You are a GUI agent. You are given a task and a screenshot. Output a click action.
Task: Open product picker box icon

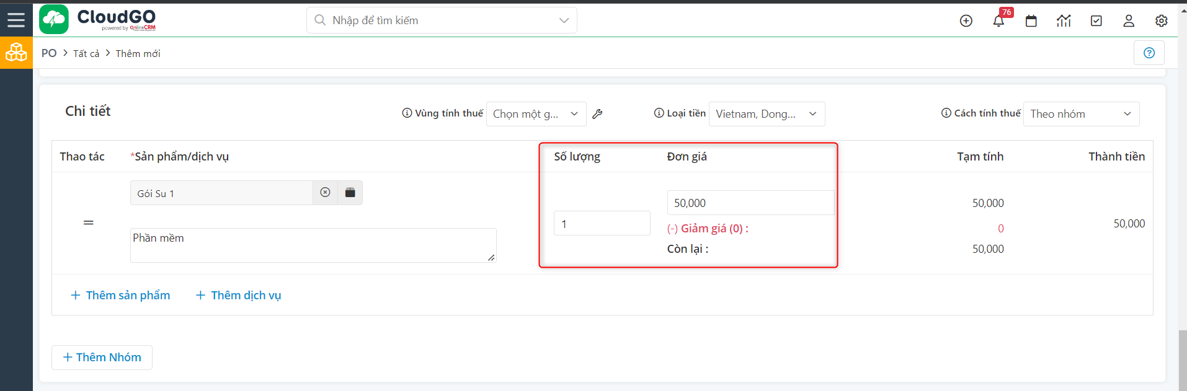(x=350, y=193)
